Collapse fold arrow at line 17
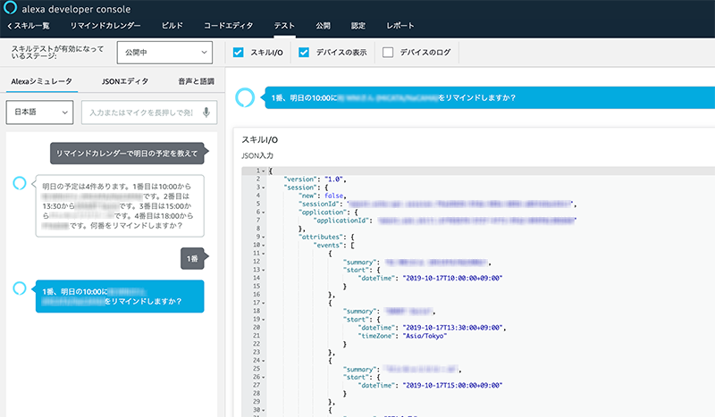 [x=264, y=303]
